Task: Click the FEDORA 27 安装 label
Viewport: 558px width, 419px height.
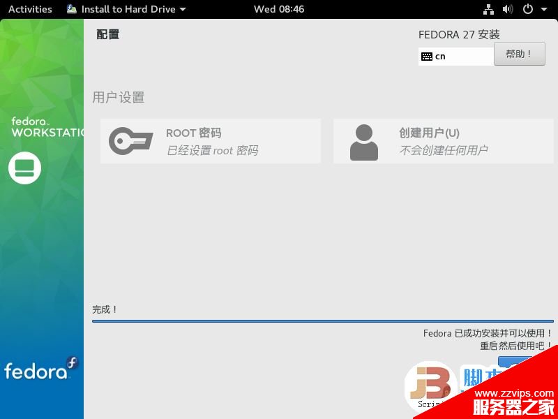Action: point(459,34)
